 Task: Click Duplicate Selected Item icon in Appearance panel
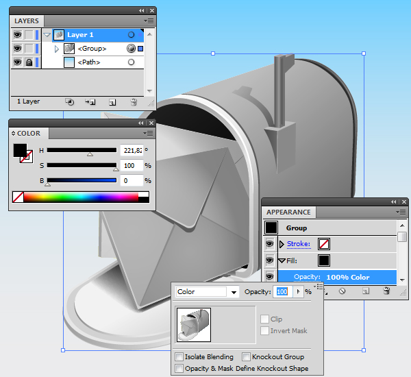(x=365, y=291)
